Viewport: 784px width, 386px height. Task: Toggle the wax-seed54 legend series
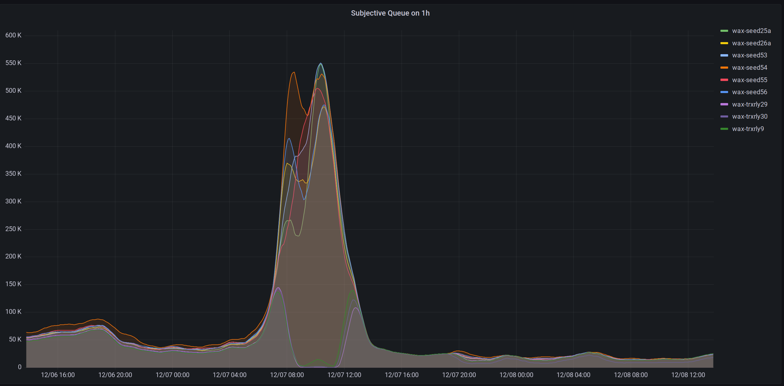click(749, 67)
